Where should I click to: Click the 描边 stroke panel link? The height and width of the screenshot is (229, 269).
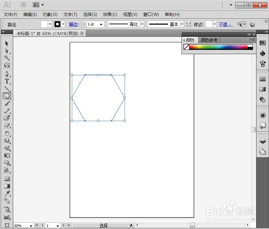[74, 25]
